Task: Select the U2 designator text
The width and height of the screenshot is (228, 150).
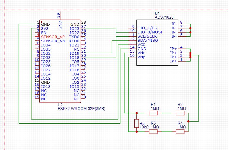Action: 60,105
